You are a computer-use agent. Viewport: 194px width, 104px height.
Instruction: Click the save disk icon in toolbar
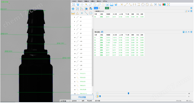[x=116, y=5]
